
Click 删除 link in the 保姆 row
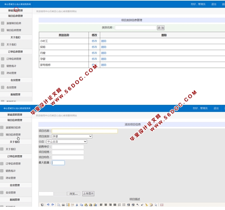pos(104,47)
